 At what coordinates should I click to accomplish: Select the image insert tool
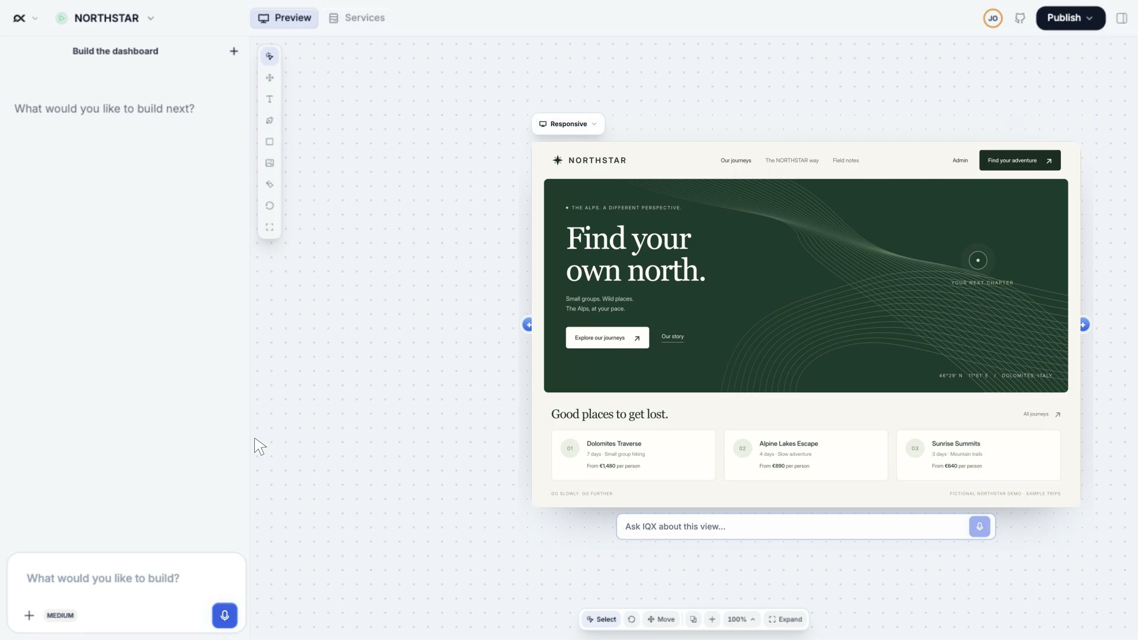[x=270, y=163]
